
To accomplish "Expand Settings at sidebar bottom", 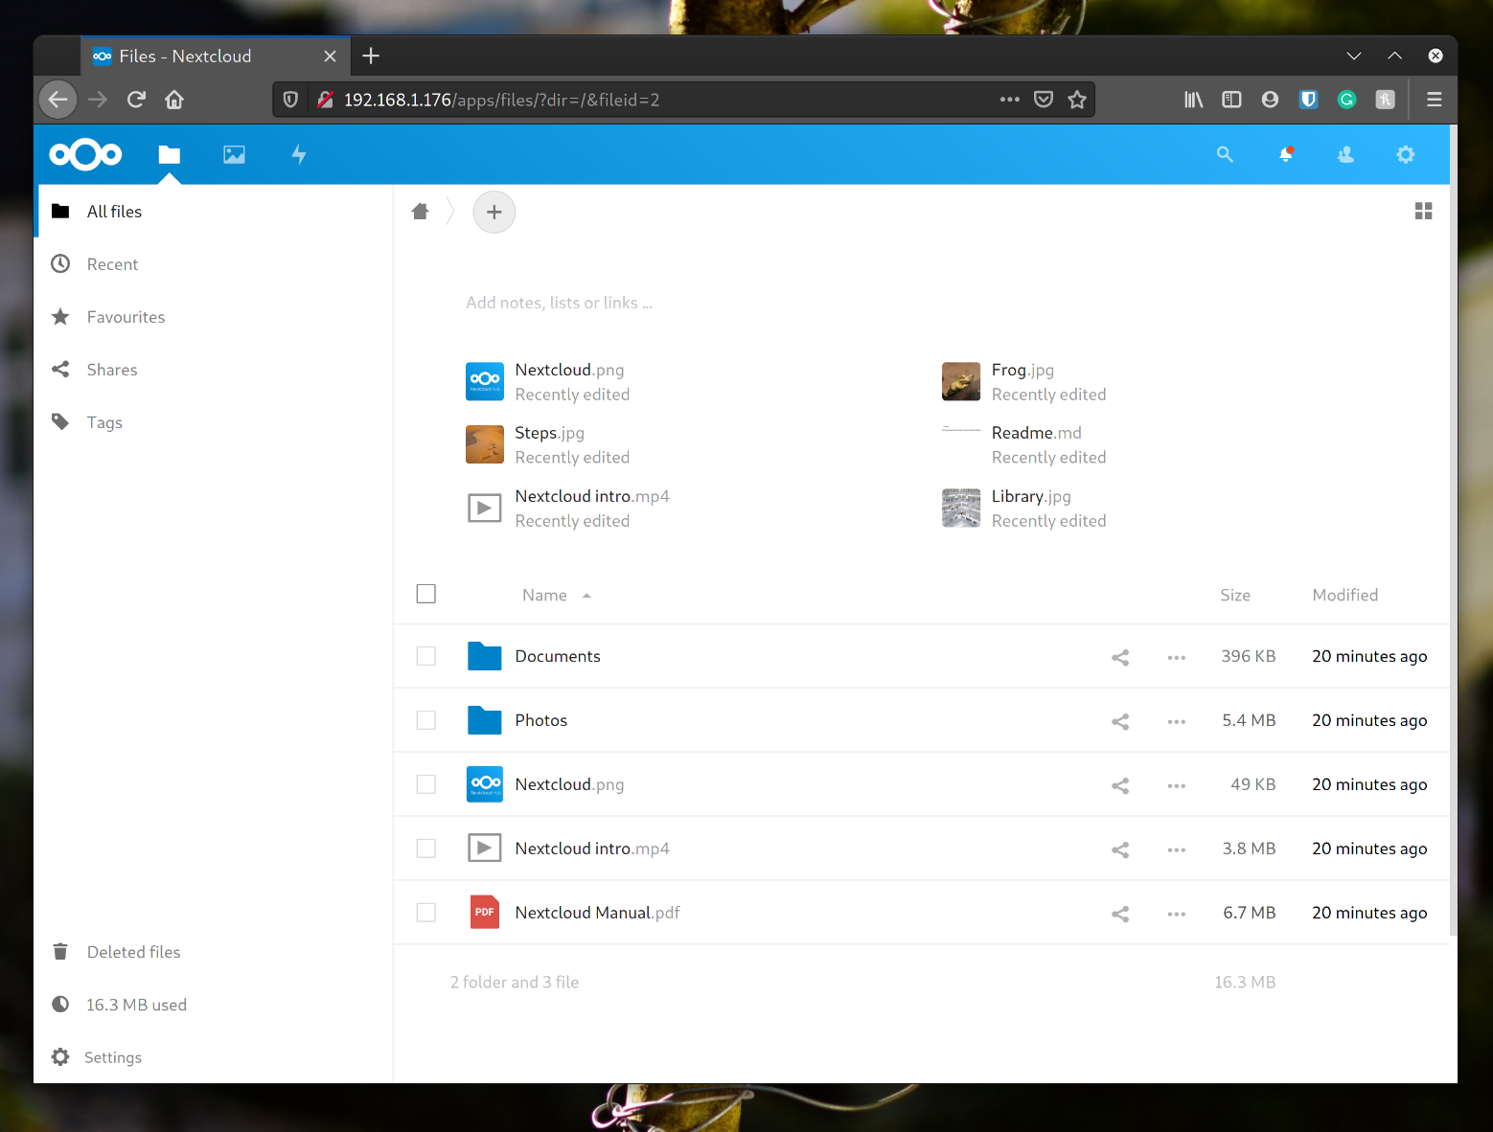I will [215, 1056].
